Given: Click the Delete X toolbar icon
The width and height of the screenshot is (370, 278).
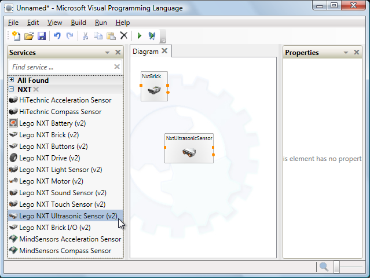Looking at the screenshot, I should (124, 36).
